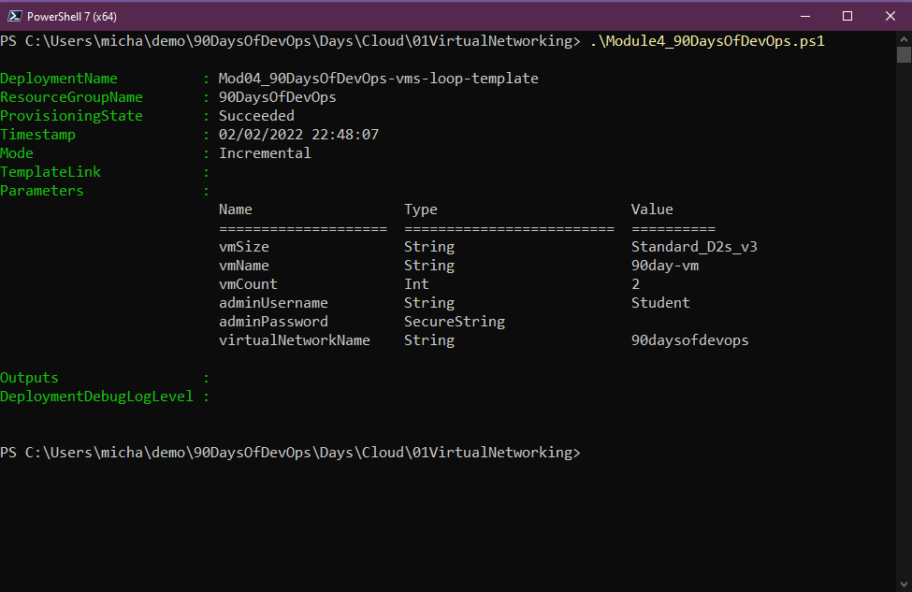Minimize the PowerShell 7 window
Screen dimensions: 912x592
(803, 16)
